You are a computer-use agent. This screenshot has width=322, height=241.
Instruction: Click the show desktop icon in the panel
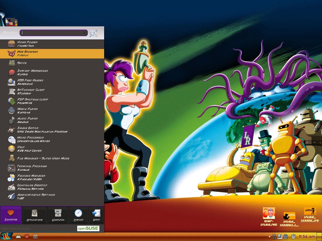[x=18, y=236]
